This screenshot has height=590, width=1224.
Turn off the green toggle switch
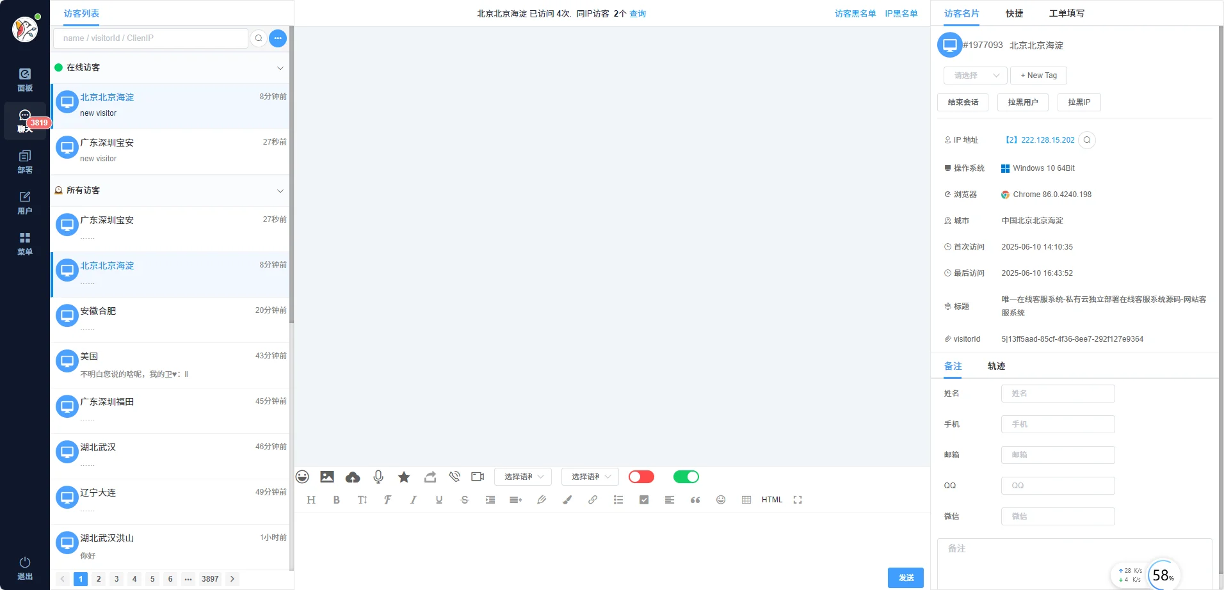tap(686, 477)
